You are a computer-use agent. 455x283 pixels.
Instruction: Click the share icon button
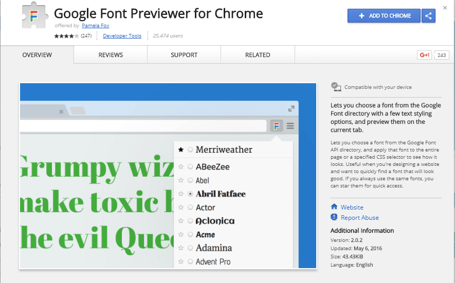click(428, 15)
